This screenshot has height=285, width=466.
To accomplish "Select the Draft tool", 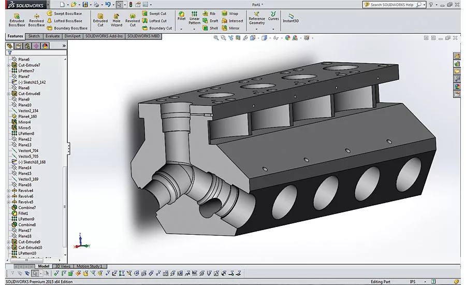I will tap(210, 21).
